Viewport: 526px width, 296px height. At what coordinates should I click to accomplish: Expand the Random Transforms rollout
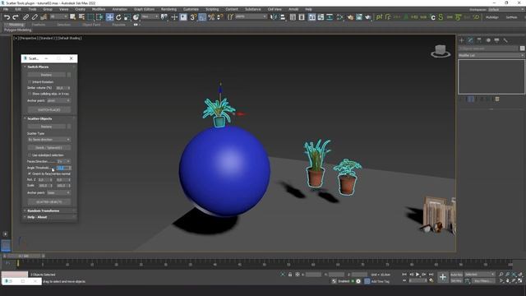44,210
